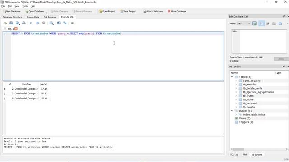
Task: Click Open Project toolbar button
Action: pos(107,11)
